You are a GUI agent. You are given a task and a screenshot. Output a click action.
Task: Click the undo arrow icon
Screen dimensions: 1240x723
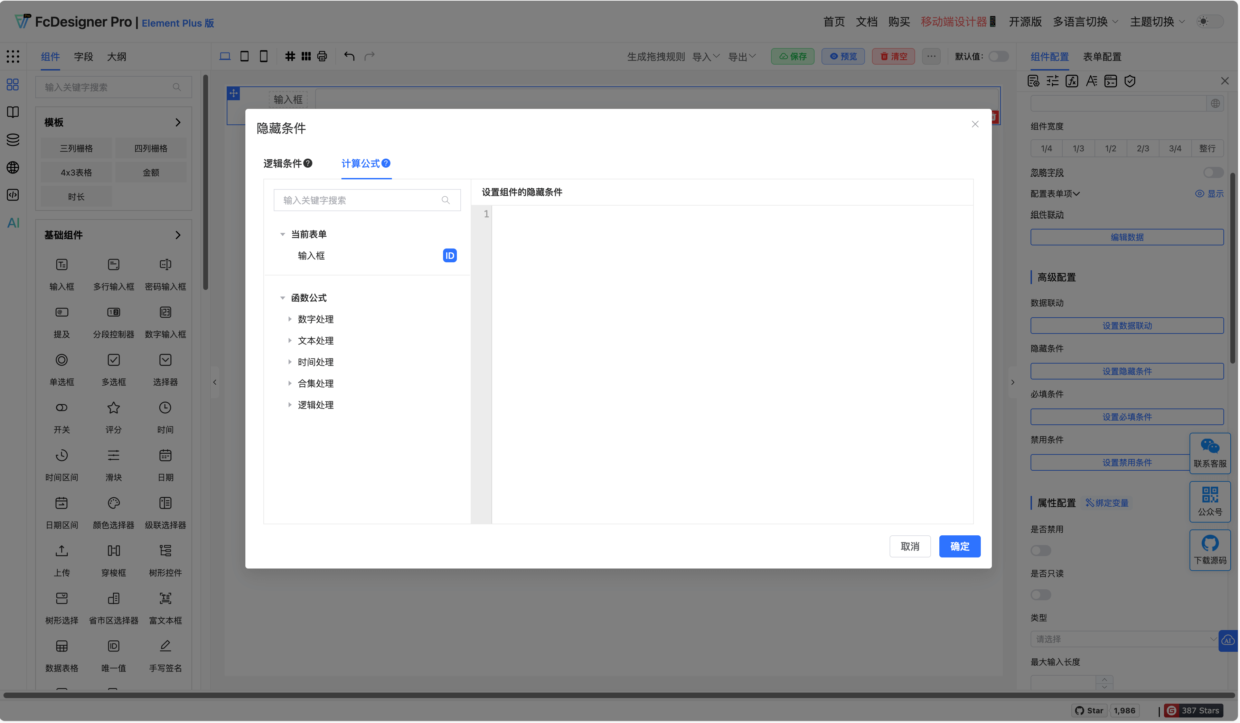click(x=350, y=56)
